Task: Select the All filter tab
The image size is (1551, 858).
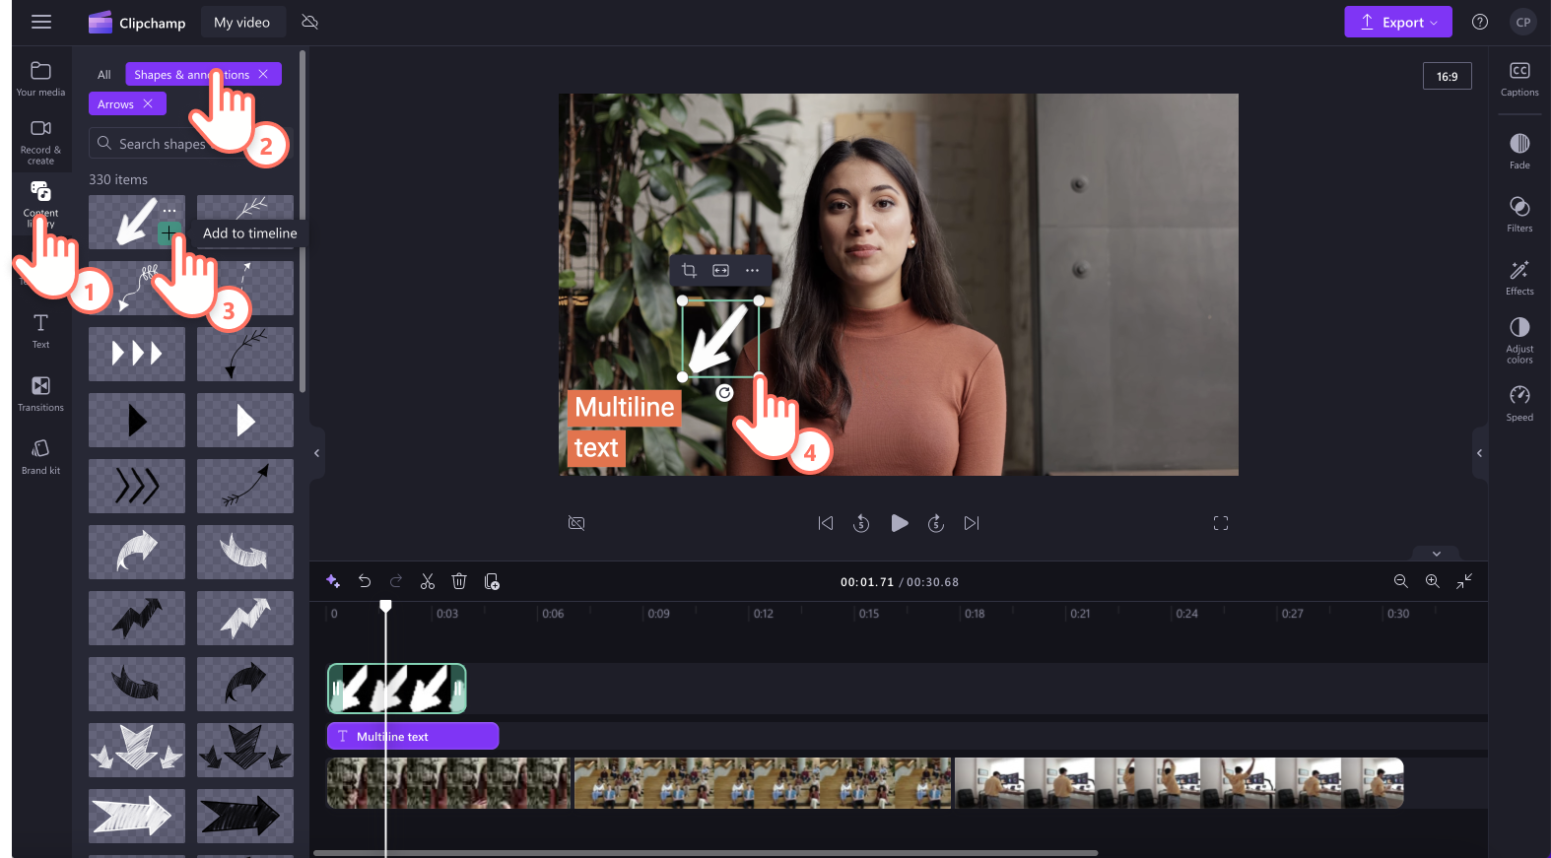Action: tap(103, 75)
